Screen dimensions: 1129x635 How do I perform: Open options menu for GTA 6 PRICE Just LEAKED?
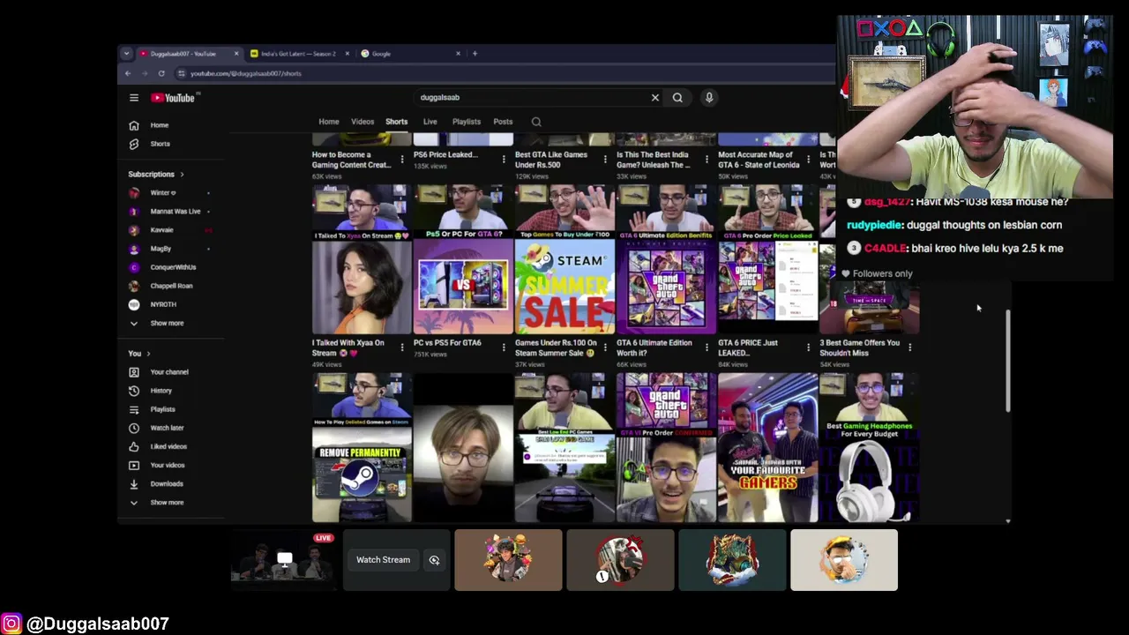(808, 347)
